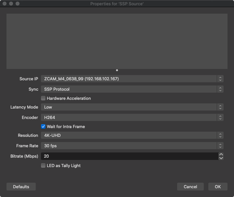This screenshot has width=234, height=197.
Task: Click the Cancel button
Action: (x=190, y=187)
